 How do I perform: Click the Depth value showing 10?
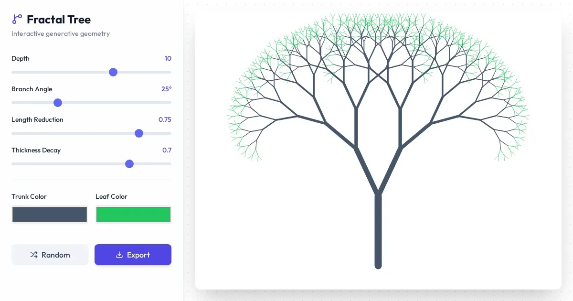pyautogui.click(x=168, y=58)
